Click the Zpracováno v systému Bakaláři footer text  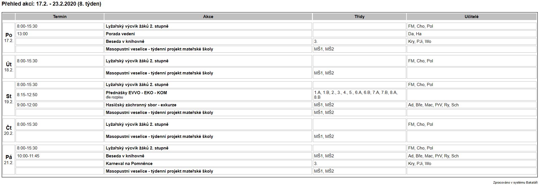(x=515, y=182)
